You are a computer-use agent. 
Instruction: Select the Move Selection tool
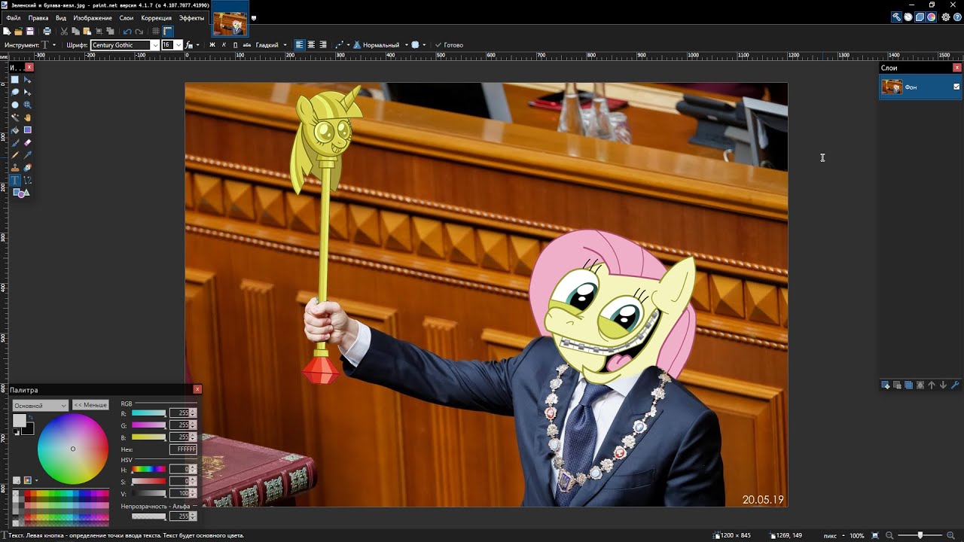tap(28, 92)
